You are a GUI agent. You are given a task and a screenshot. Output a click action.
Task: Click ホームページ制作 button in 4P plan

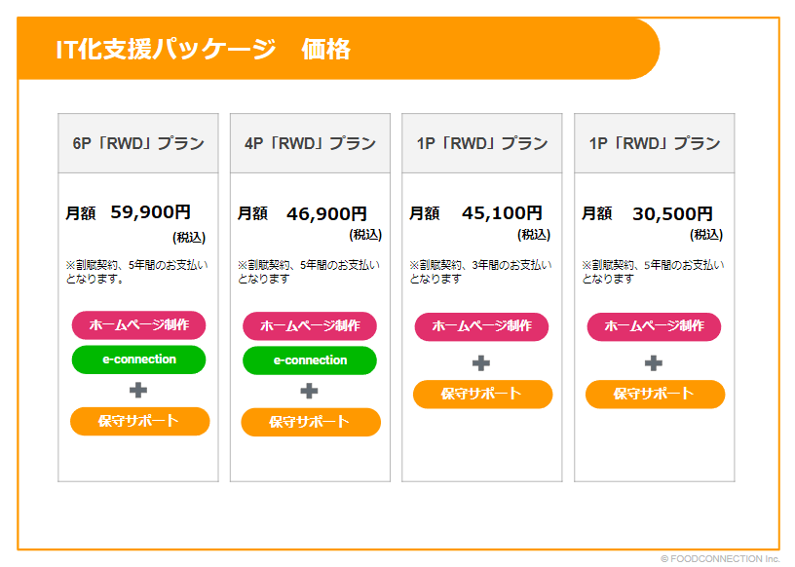310,326
